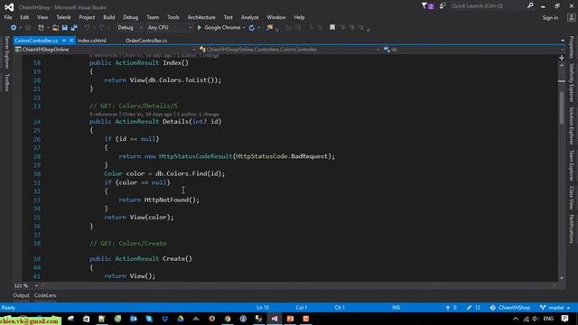The height and width of the screenshot is (325, 578).
Task: Save the file with the Save icon
Action: coord(64,28)
